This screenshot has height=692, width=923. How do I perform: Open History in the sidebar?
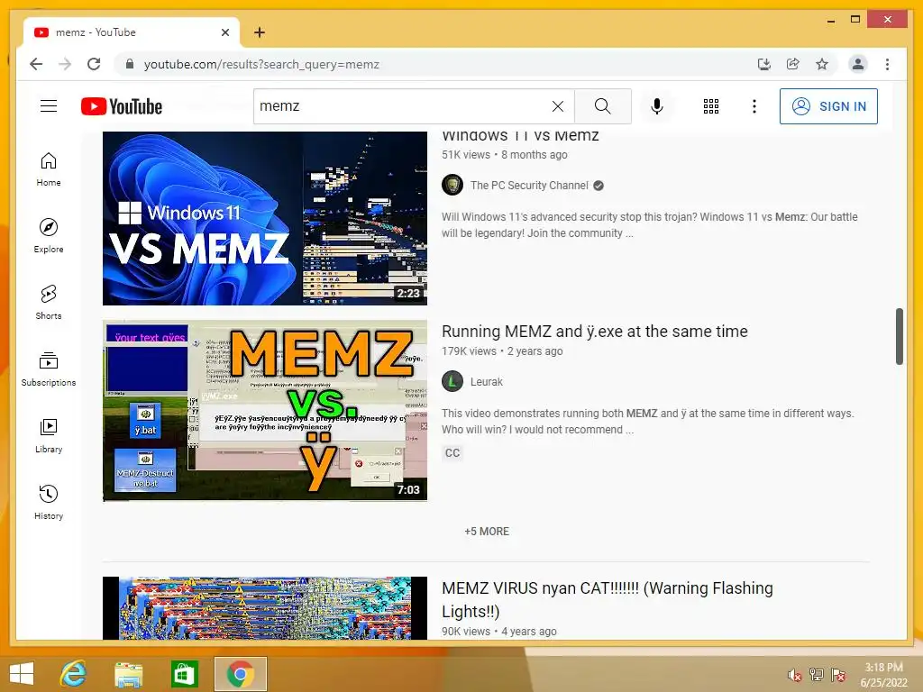click(x=49, y=502)
